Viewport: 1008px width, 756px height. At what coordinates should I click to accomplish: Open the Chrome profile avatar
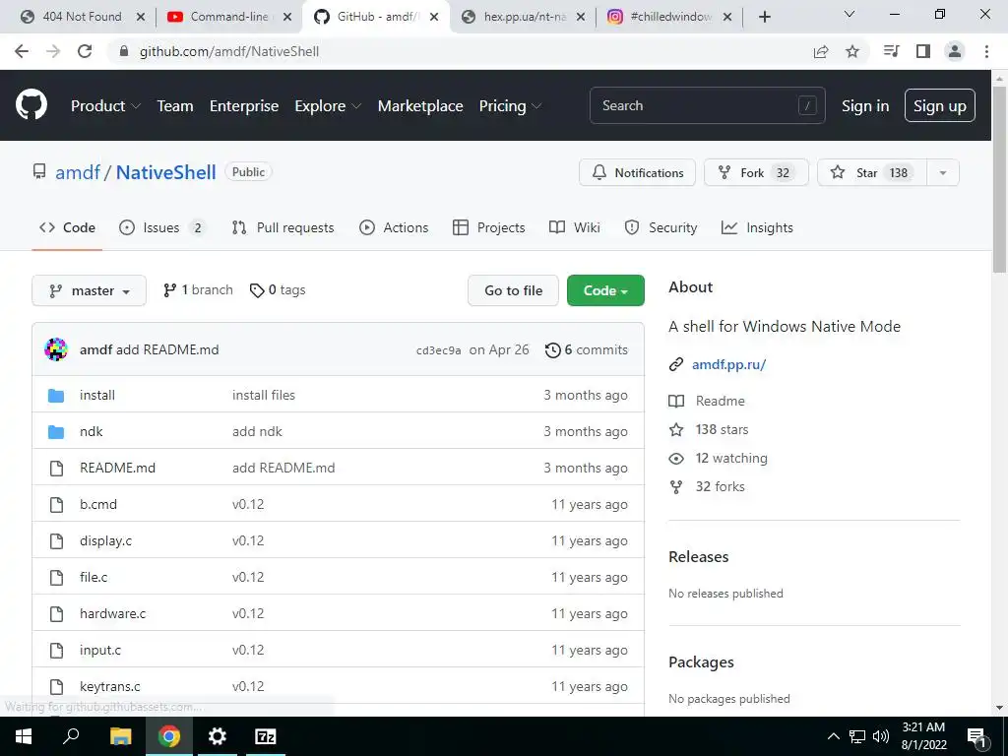click(955, 51)
